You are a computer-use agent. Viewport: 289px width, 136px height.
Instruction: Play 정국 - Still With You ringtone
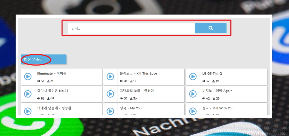193,111
